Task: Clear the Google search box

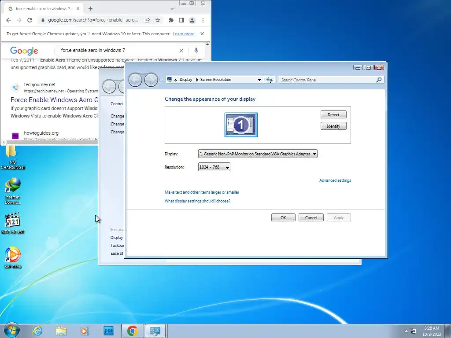Action: (x=181, y=51)
